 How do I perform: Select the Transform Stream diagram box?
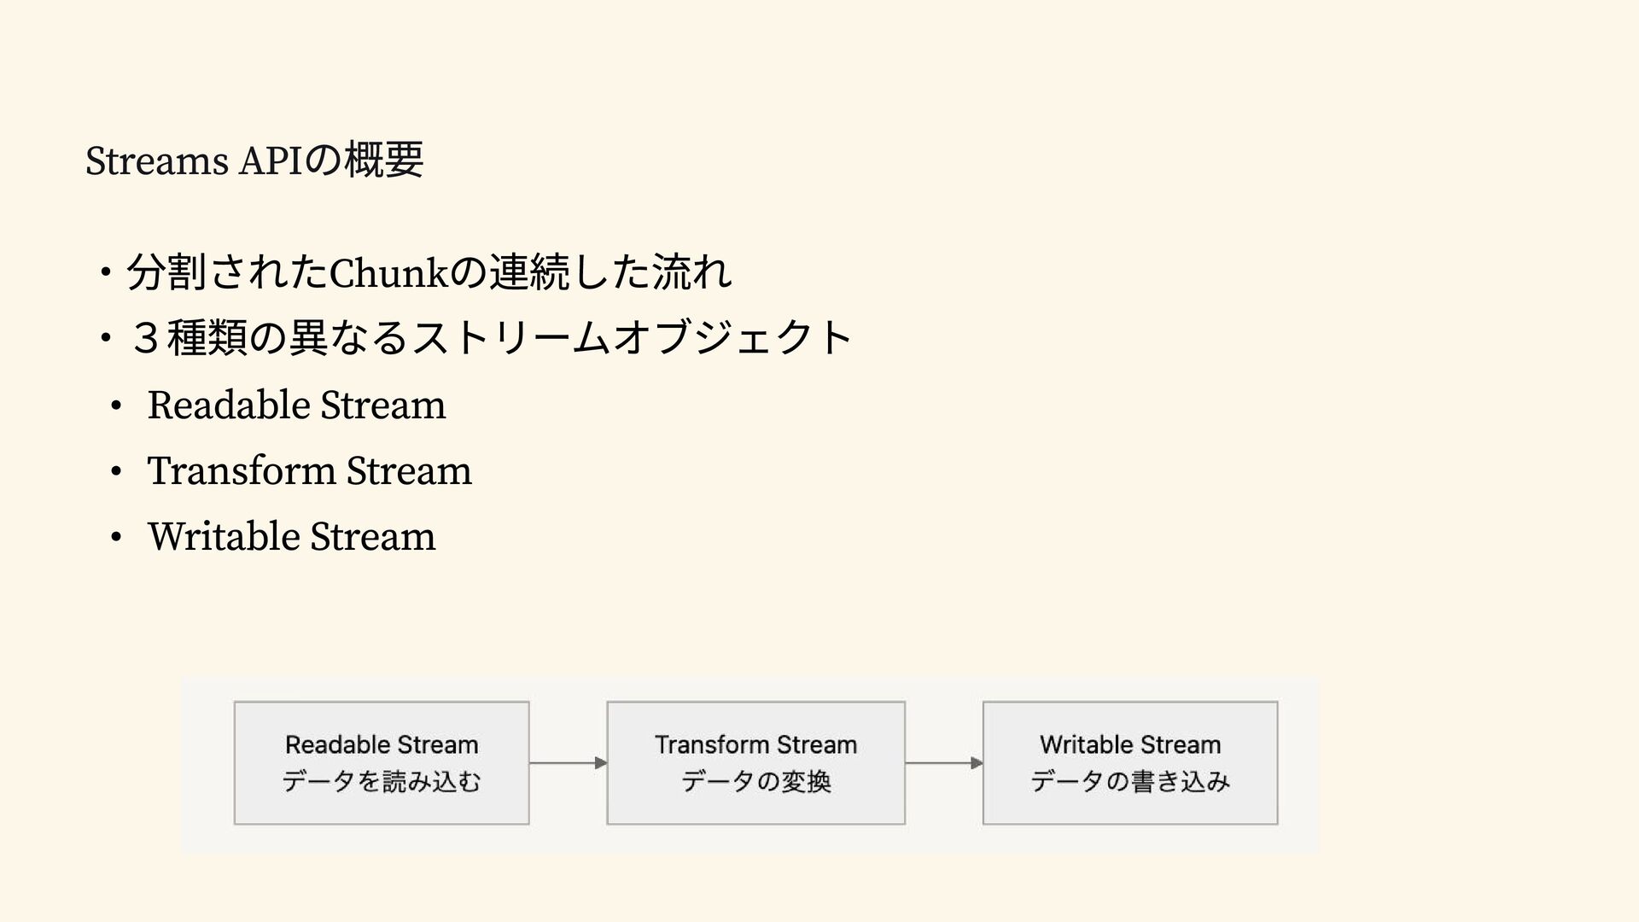755,763
